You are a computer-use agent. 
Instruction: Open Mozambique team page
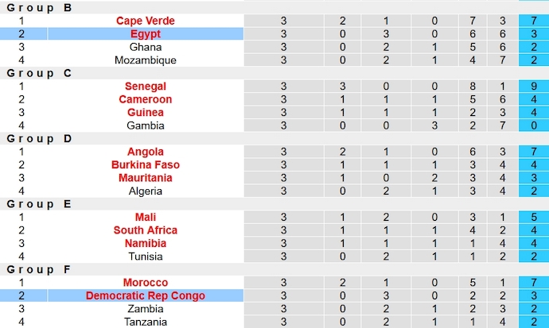point(145,60)
